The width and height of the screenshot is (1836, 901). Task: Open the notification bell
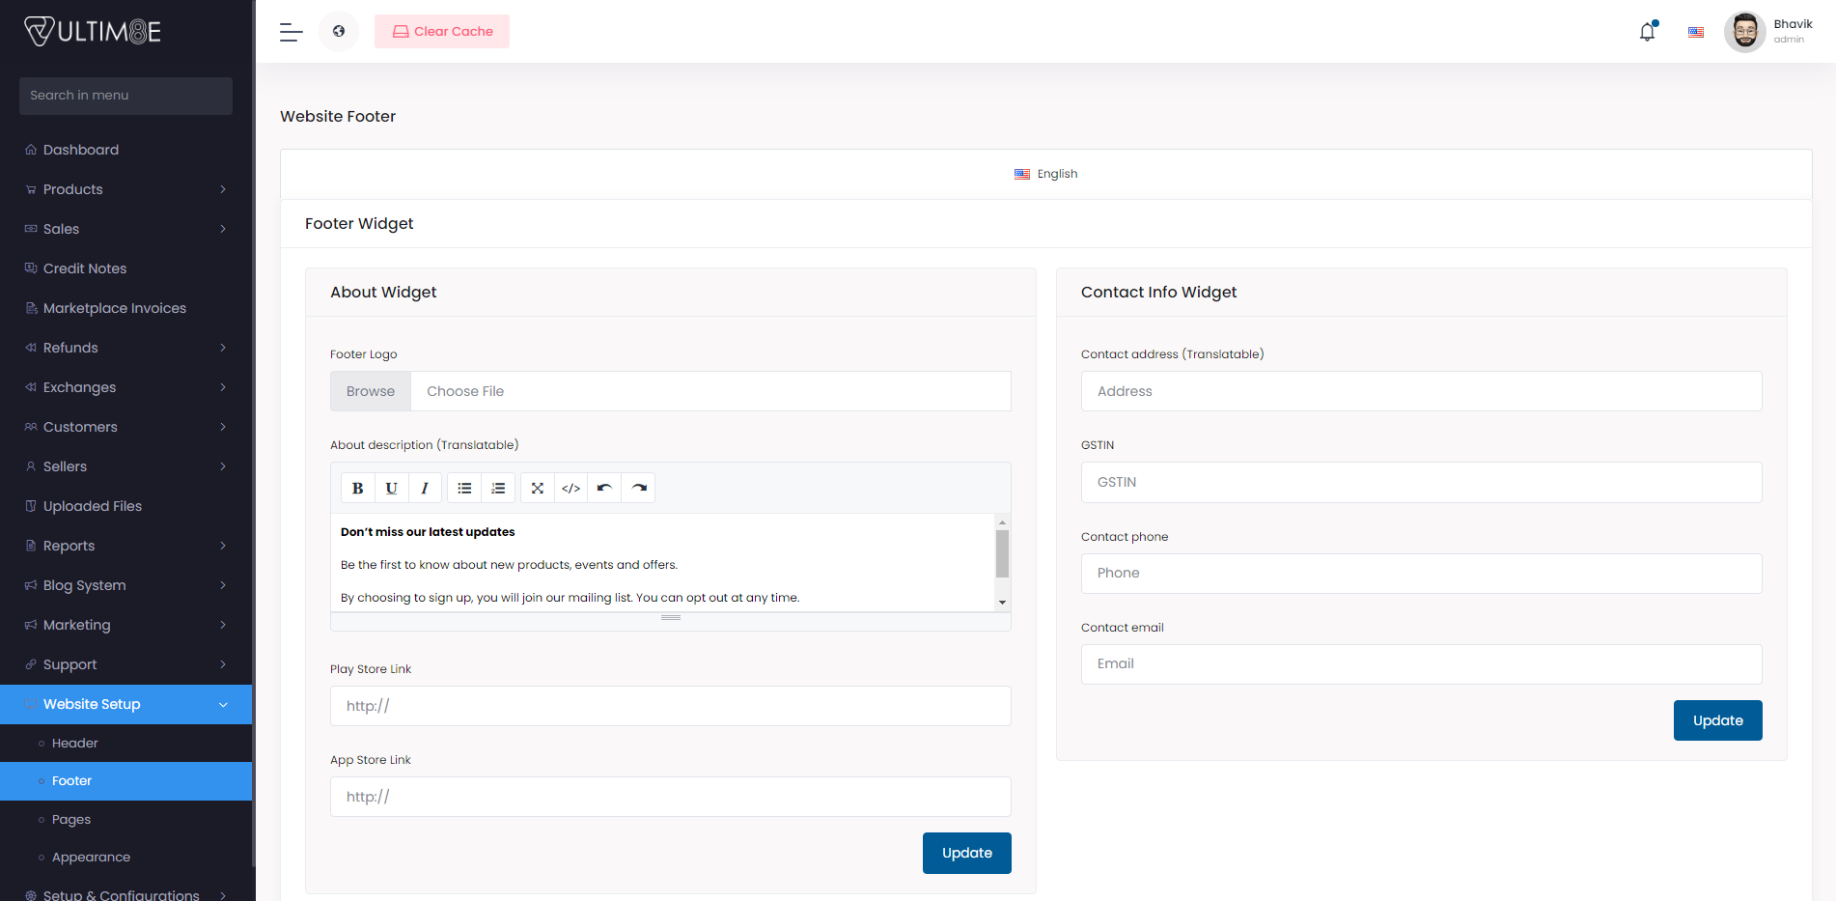(x=1646, y=31)
